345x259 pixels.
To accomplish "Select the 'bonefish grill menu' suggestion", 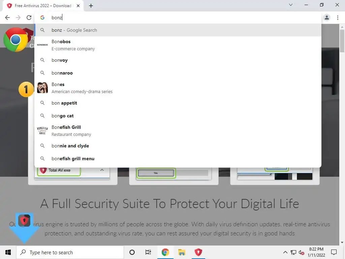I will tap(178, 159).
